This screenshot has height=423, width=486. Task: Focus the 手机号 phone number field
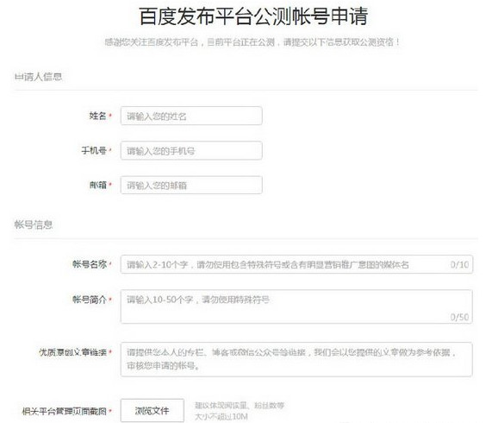coord(191,150)
